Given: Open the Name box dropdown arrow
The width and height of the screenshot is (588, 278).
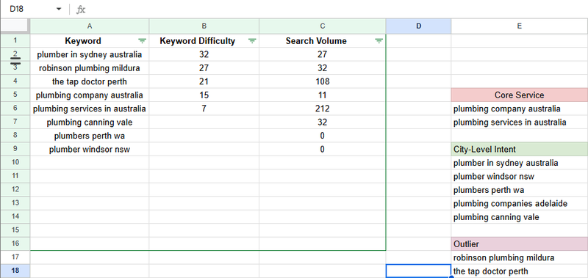Looking at the screenshot, I should coord(59,10).
